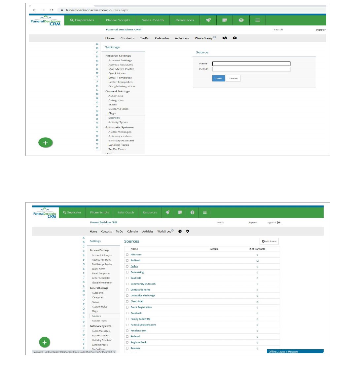355x375 pixels.
Task: Open the settings gear on the Sources list page
Action: (188, 231)
